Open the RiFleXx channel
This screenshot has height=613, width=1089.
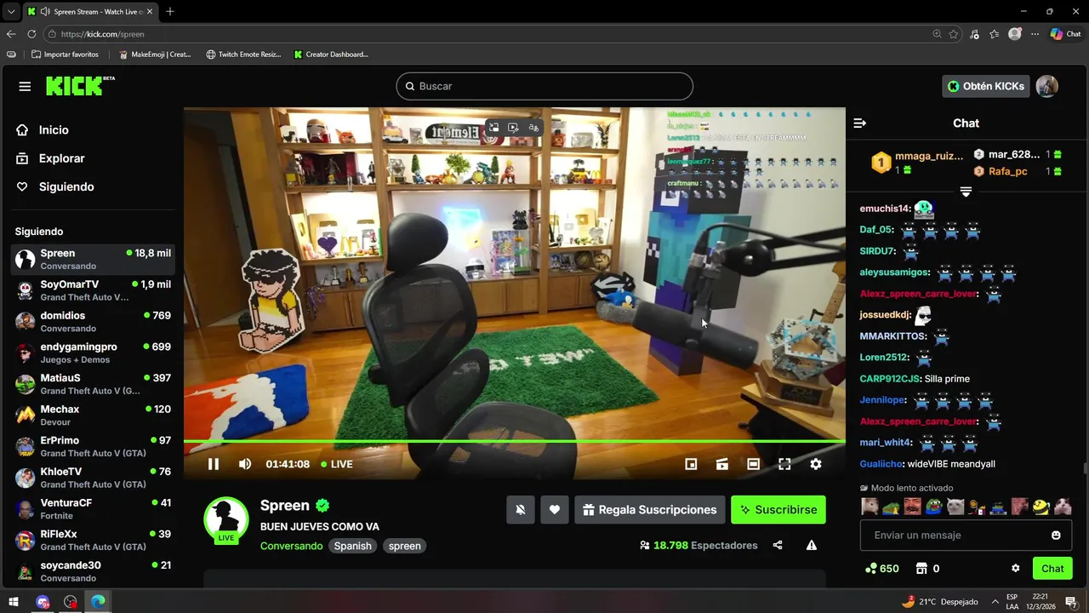click(93, 540)
